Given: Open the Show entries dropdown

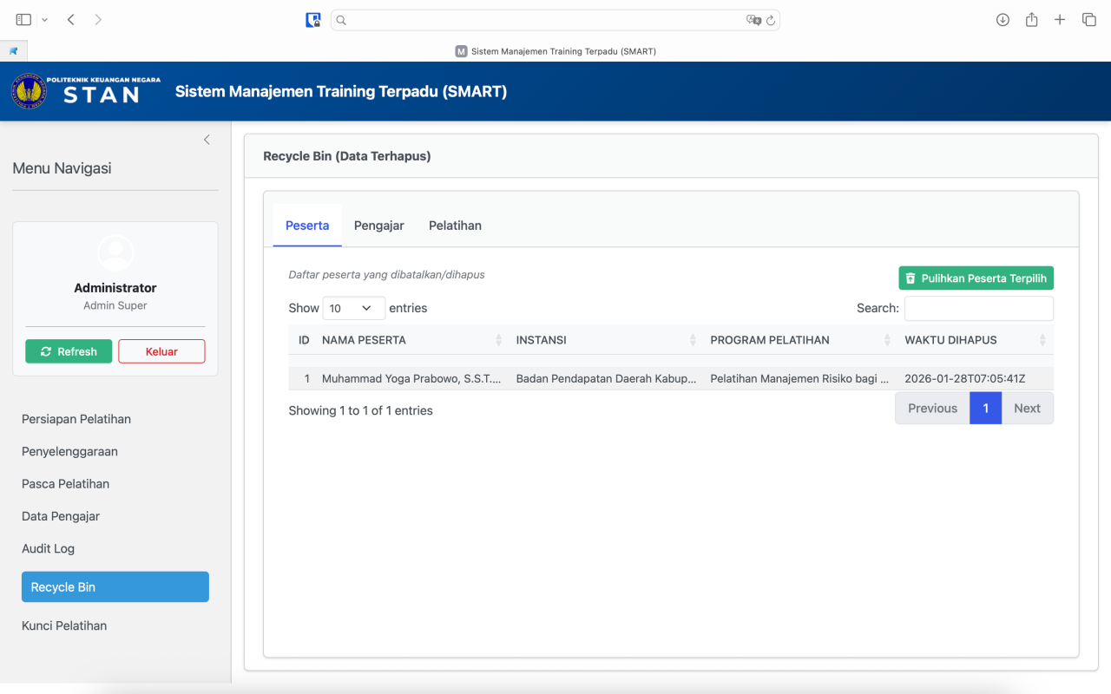Looking at the screenshot, I should point(353,308).
